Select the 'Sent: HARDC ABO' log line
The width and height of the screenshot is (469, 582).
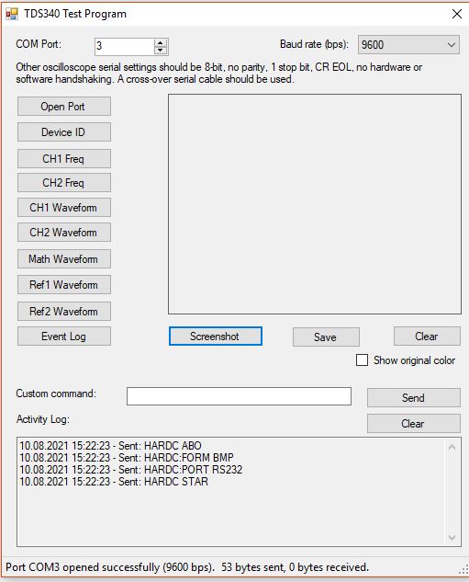110,445
